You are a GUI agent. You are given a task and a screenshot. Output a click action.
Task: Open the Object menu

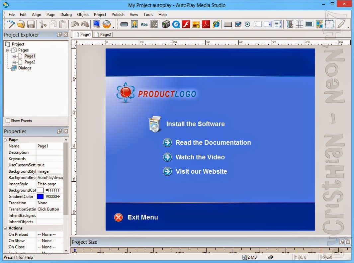pyautogui.click(x=83, y=15)
